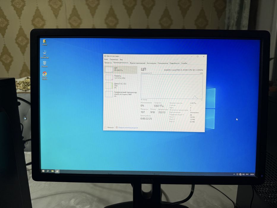The height and width of the screenshot is (208, 277).
Task: Click the speed value '0,82 ГГц'
Action: (159, 106)
